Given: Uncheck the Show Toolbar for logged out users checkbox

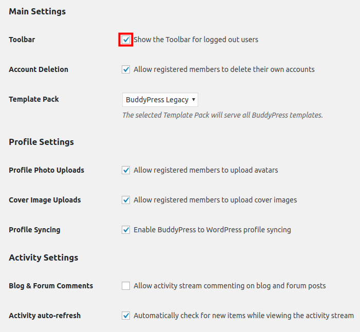Looking at the screenshot, I should tap(126, 40).
